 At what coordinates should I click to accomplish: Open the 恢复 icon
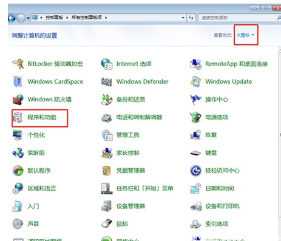coord(195,135)
